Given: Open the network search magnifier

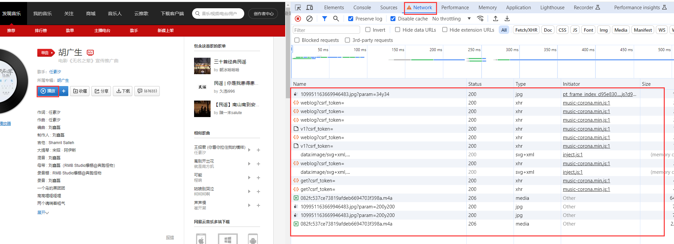Looking at the screenshot, I should click(336, 19).
